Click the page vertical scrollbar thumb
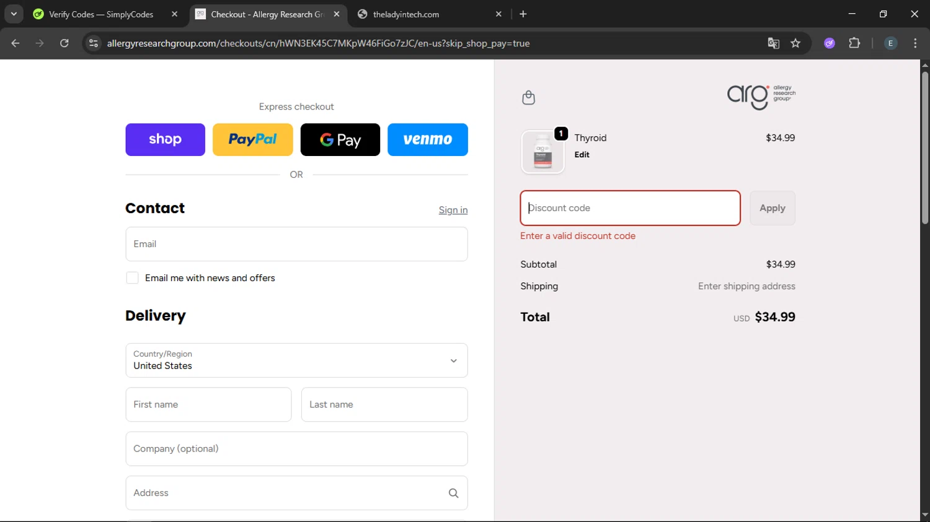 (924, 148)
